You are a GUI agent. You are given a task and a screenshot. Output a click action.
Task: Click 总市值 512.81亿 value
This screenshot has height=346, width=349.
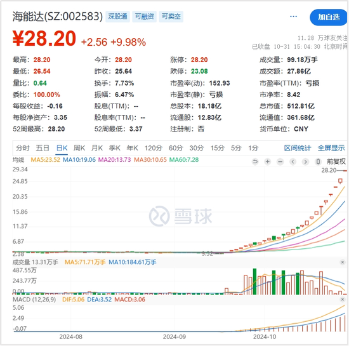301,106
